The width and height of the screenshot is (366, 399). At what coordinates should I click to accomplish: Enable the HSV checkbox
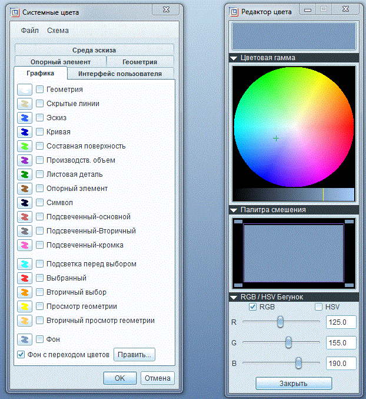pyautogui.click(x=319, y=307)
